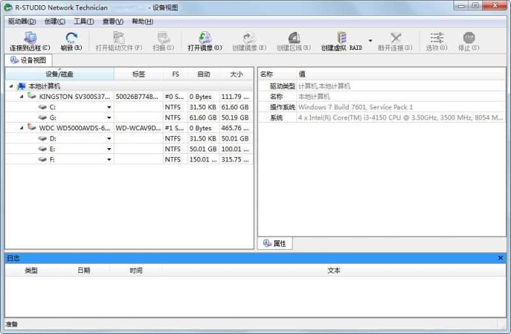Image resolution: width=511 pixels, height=334 pixels.
Task: Collapse the KINGSTON SV300S37 drive node
Action: [x=22, y=96]
